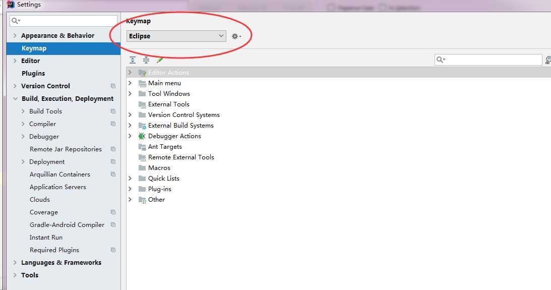Expand the Build Tools subsection
Screen dimensions: 551x290
(x=23, y=111)
